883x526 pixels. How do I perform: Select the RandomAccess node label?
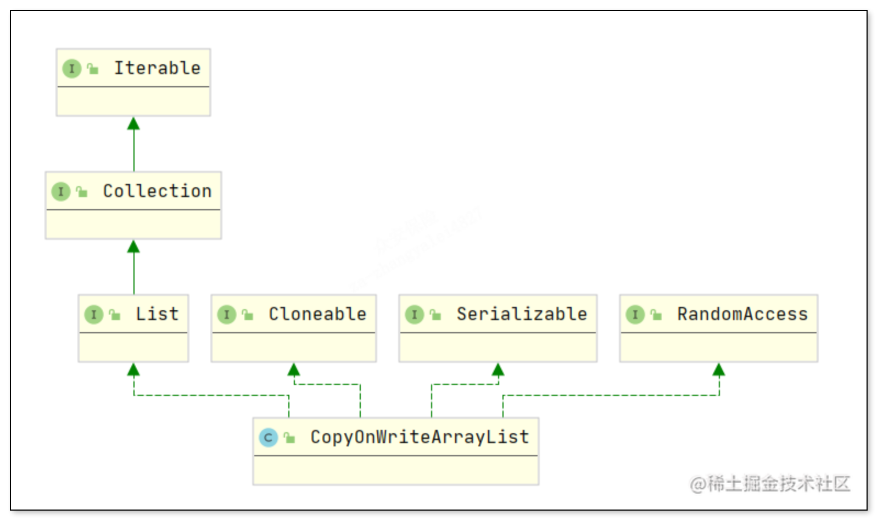[742, 314]
